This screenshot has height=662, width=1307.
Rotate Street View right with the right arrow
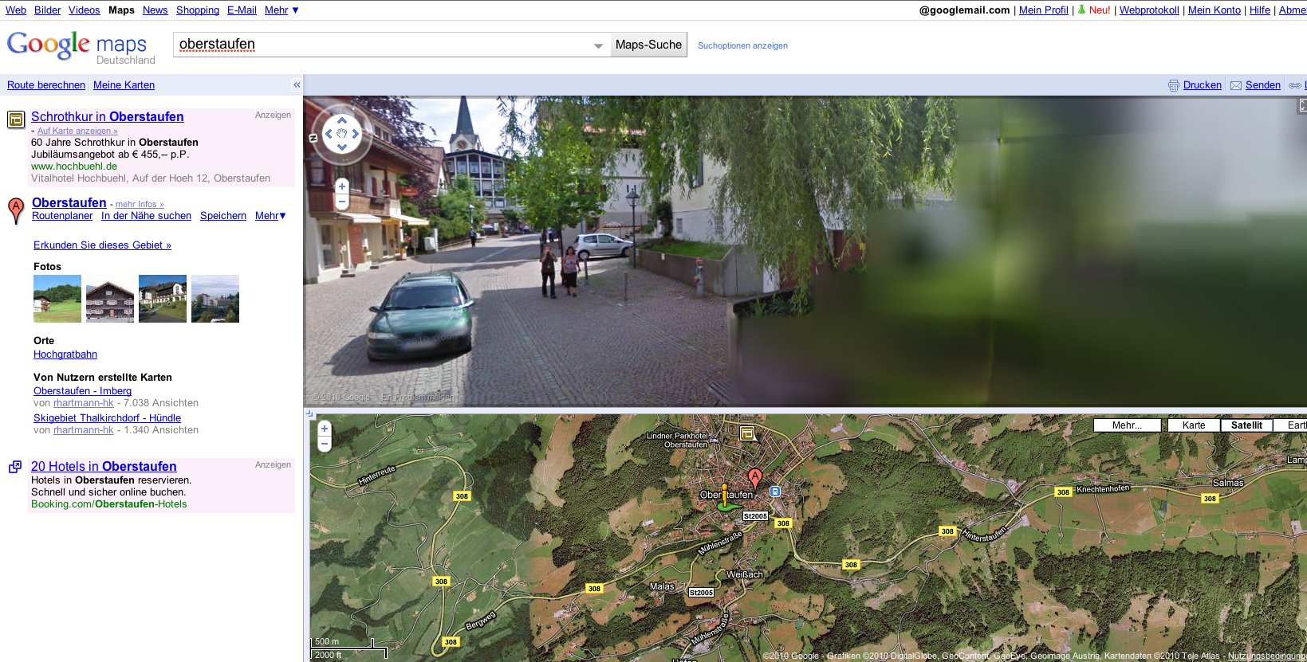pos(356,134)
